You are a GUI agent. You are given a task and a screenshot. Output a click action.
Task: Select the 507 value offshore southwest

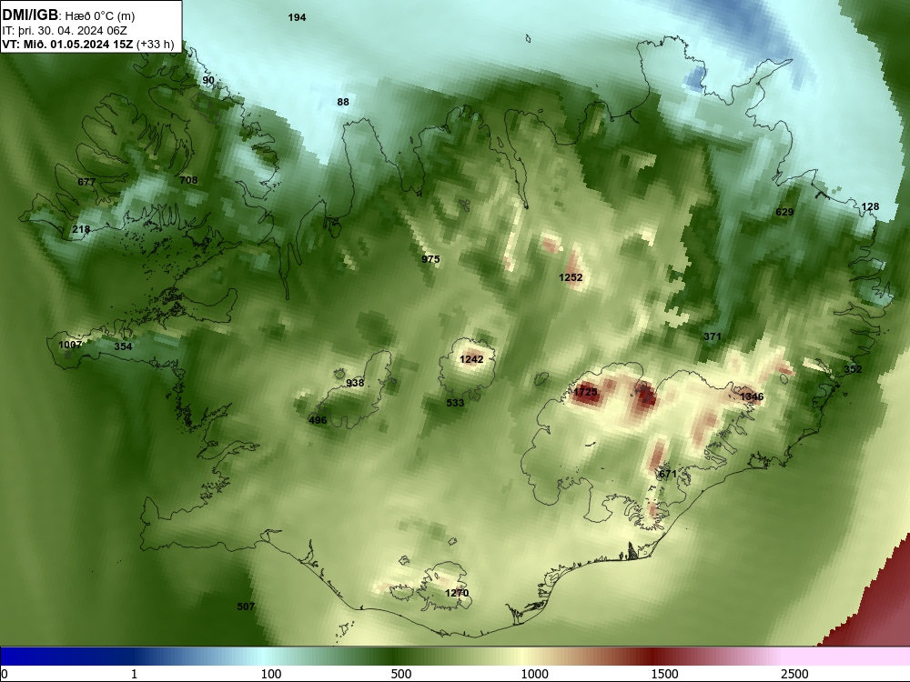246,607
